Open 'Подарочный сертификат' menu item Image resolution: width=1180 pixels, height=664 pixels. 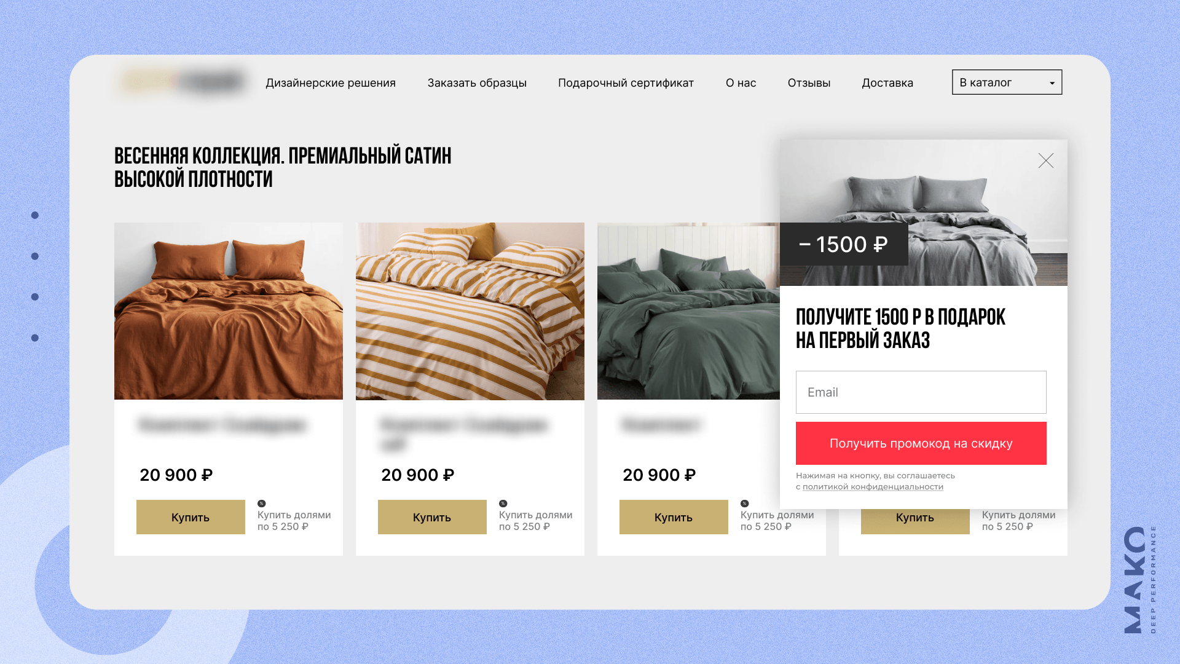tap(626, 83)
